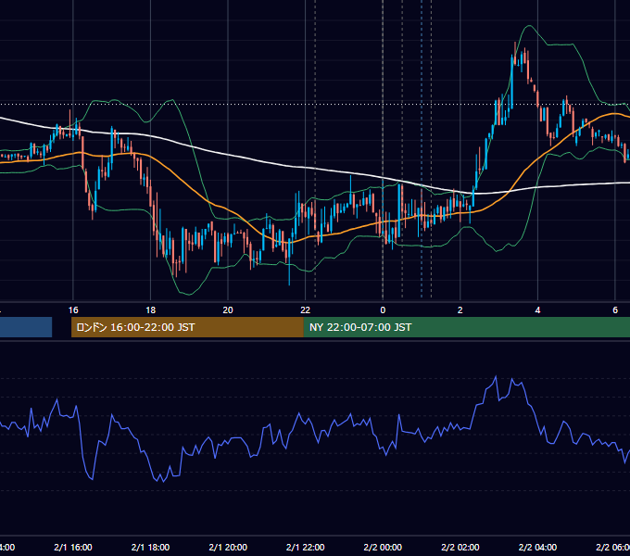Click the hour label 18 under price chart
The width and height of the screenshot is (630, 556).
point(151,310)
